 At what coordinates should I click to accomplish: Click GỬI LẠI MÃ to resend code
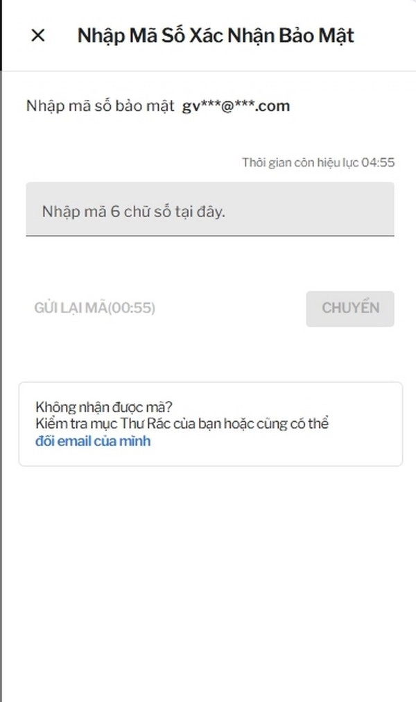tap(69, 308)
